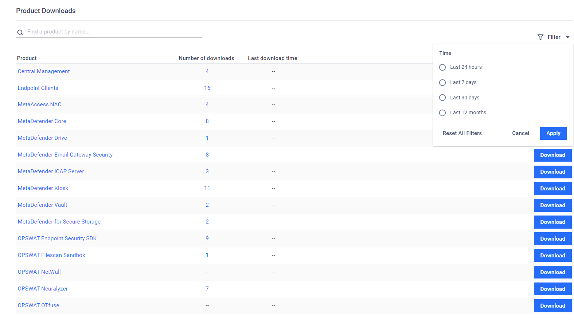Click the Number of downloads column header

(x=206, y=58)
